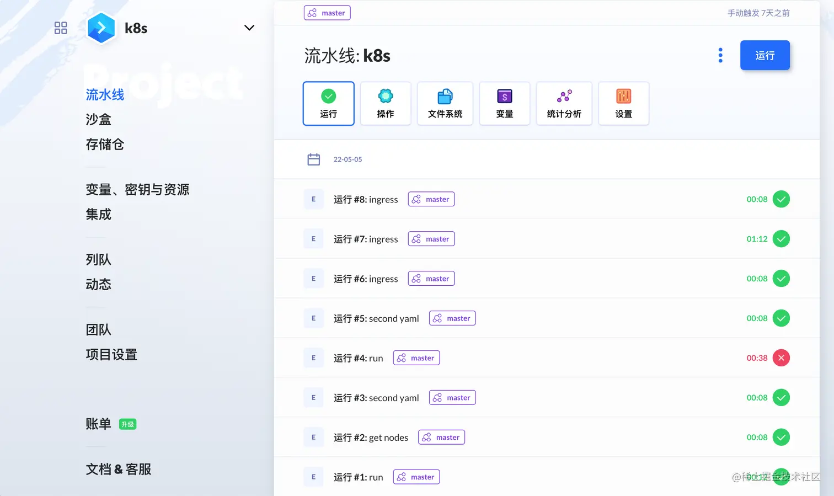Open the apps grid icon in top-left corner
This screenshot has width=834, height=496.
click(x=61, y=28)
